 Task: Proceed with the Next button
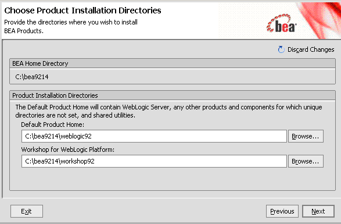click(x=318, y=211)
